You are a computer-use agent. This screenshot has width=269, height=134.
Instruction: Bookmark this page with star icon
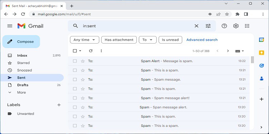tap(227, 14)
